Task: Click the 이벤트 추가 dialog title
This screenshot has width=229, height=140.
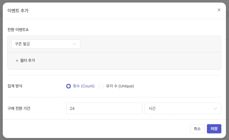Action: (x=18, y=10)
